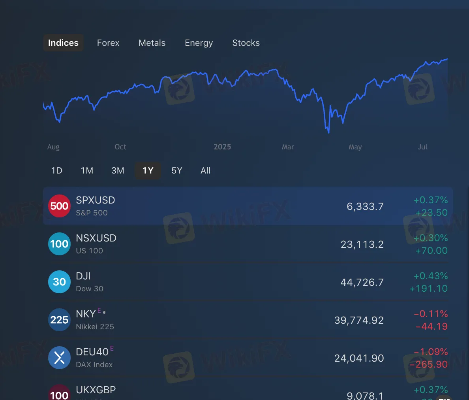Switch chart range to 1D
Screen dimensions: 469x400
coord(56,170)
